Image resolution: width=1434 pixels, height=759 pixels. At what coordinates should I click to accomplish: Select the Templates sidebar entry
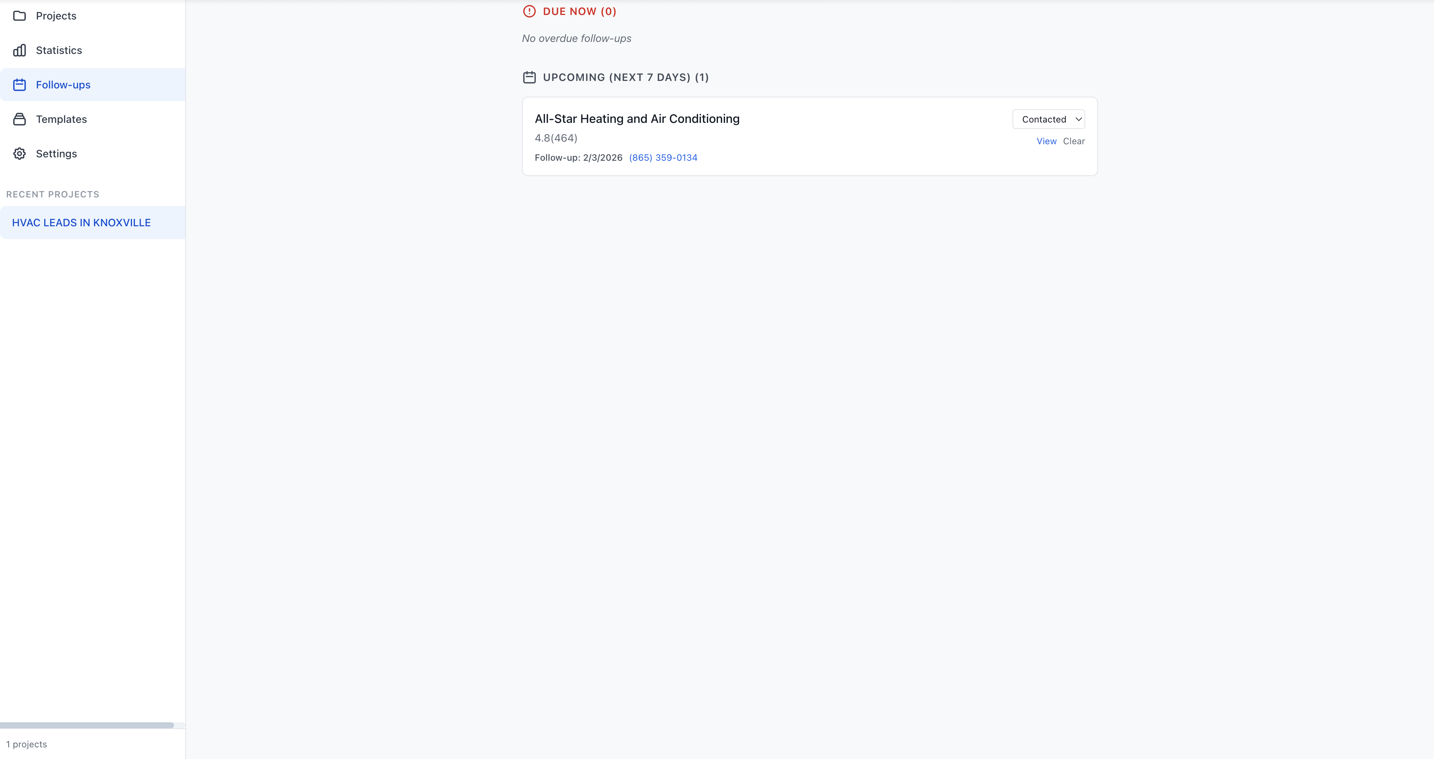tap(61, 120)
